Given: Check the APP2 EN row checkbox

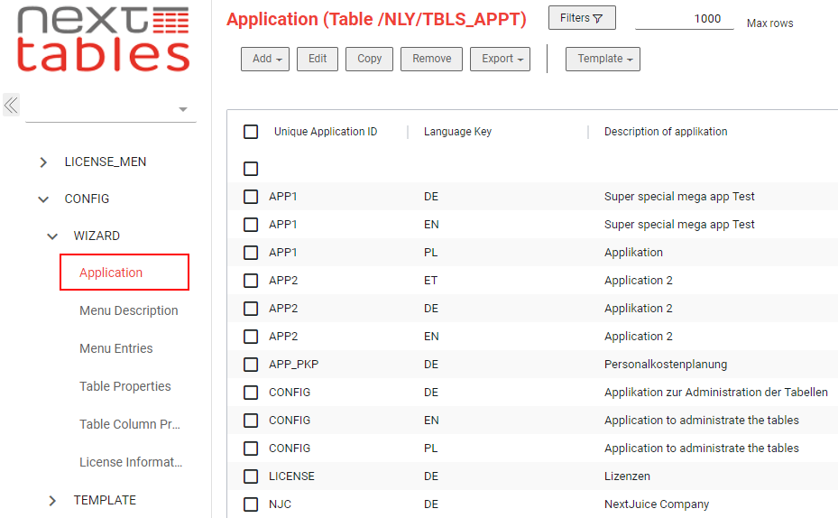Looking at the screenshot, I should point(251,337).
